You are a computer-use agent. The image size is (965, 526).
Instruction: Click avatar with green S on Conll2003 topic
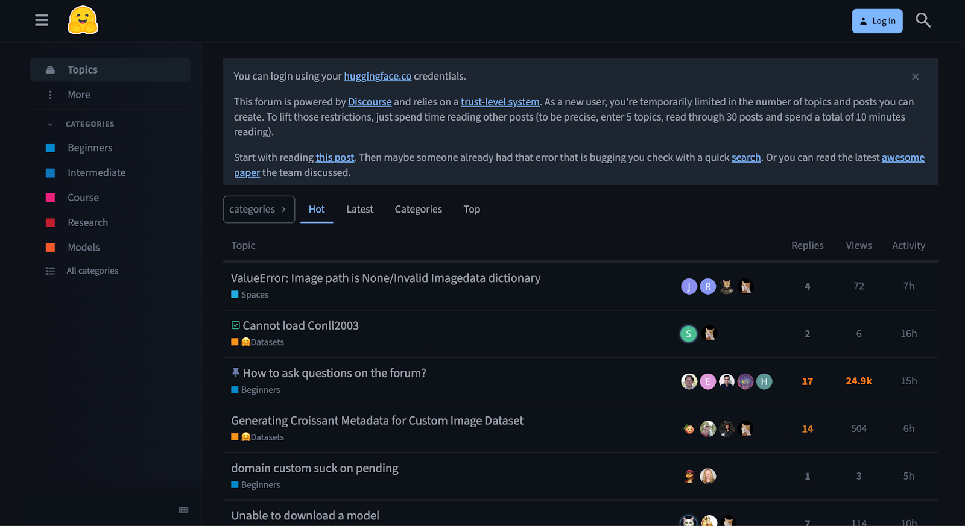(x=688, y=333)
